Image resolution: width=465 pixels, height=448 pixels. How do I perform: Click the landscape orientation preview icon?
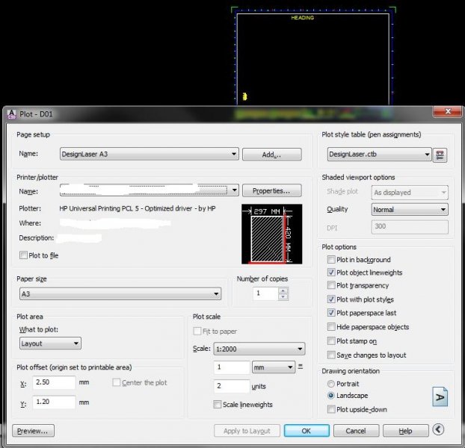[440, 397]
